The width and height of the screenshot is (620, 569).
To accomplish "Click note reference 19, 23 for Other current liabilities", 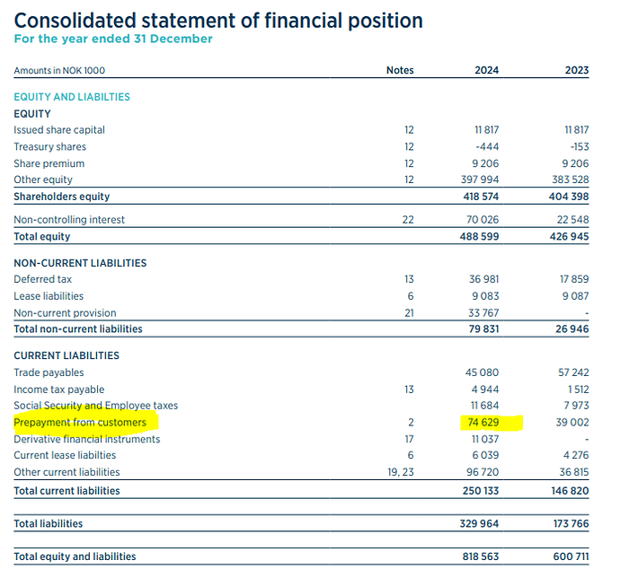I will tap(399, 472).
